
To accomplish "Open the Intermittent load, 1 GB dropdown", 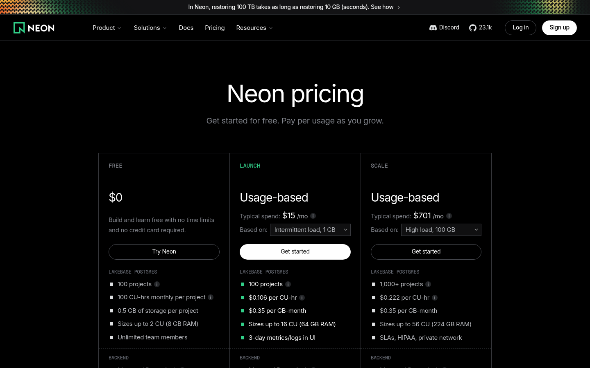I will (x=310, y=230).
